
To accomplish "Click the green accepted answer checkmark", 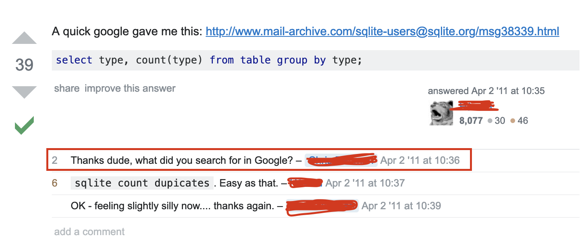I will coord(24,125).
